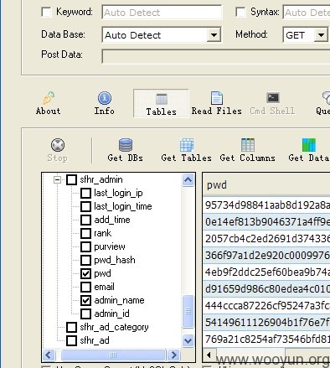Click the Get Data icon
Screen dimensions: 330x368
click(309, 145)
